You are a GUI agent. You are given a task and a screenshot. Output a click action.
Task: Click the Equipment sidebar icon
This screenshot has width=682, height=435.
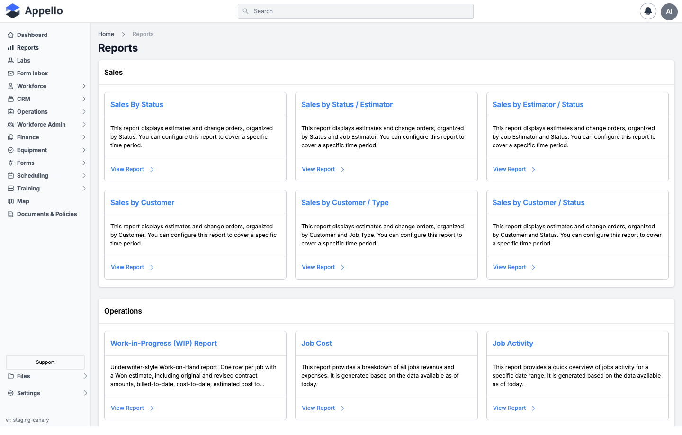click(10, 150)
